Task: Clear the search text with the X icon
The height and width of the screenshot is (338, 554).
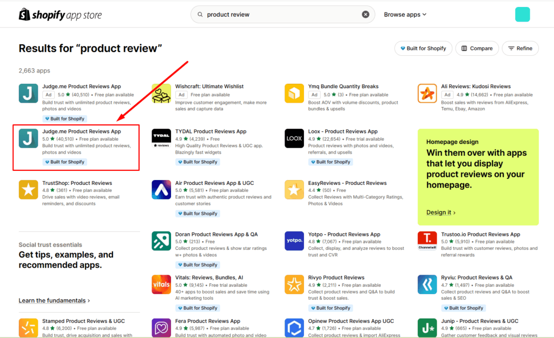Action: pyautogui.click(x=365, y=15)
